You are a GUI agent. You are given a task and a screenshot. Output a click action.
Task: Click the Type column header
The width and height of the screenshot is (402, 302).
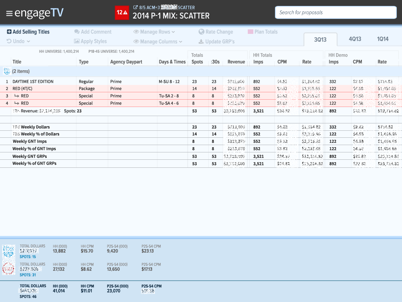point(84,62)
